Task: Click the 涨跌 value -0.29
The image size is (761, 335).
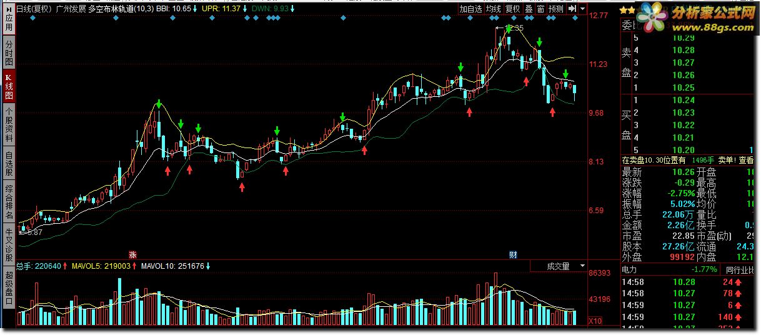Action: [685, 182]
